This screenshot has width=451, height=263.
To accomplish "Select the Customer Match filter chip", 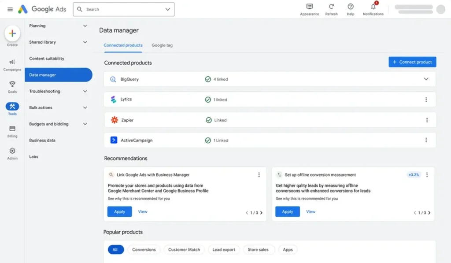I will coord(184,249).
